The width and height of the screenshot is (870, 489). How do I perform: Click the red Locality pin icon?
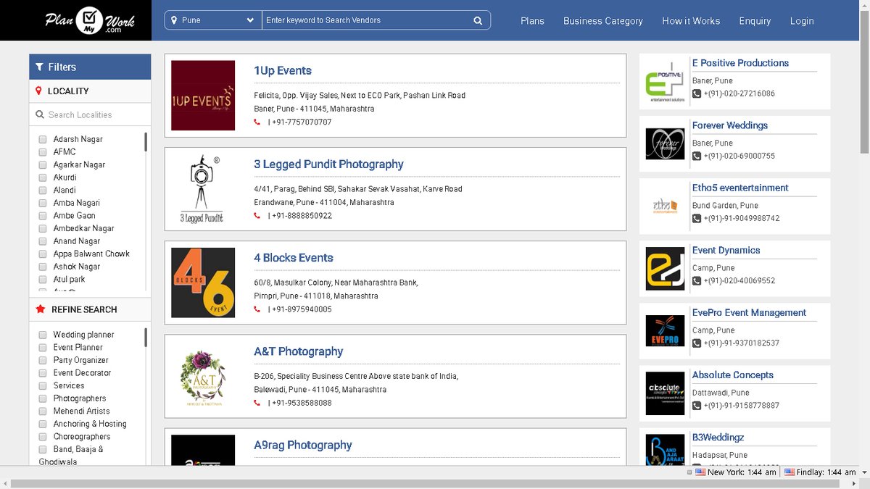(38, 91)
